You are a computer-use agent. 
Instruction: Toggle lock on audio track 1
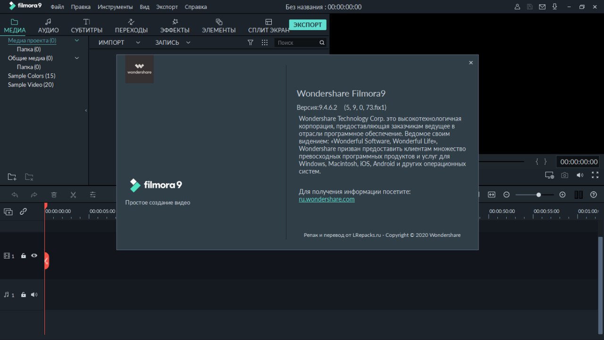click(x=23, y=295)
